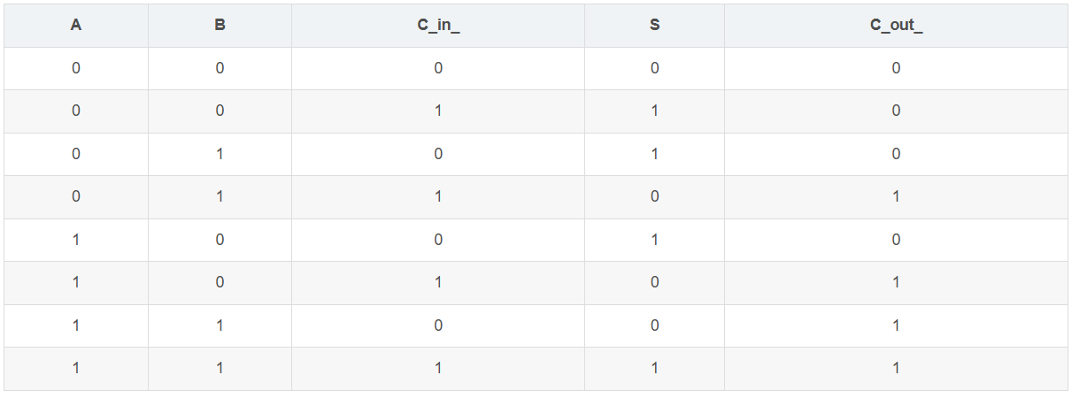
Task: Click the A value in fifth data row
Action: coord(76,240)
